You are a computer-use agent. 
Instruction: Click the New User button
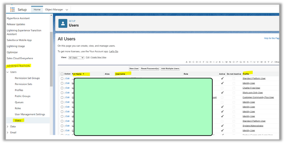pos(134,68)
